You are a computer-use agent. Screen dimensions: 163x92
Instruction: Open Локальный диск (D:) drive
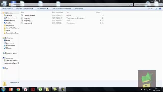point(12,63)
